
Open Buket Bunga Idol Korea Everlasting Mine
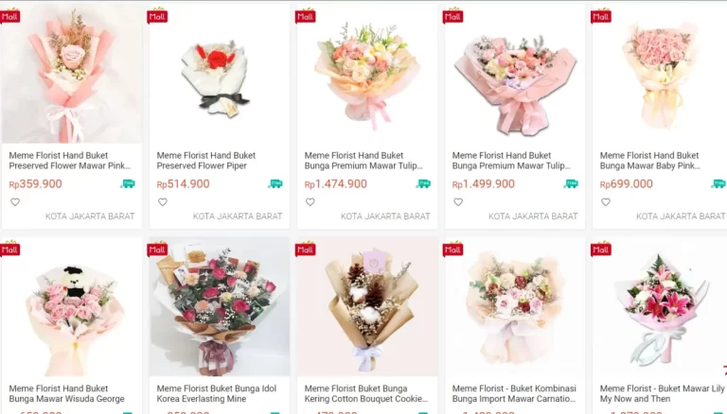pos(216,393)
